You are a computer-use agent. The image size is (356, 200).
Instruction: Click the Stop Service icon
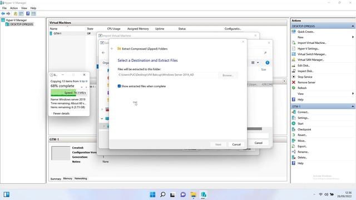coord(294,77)
